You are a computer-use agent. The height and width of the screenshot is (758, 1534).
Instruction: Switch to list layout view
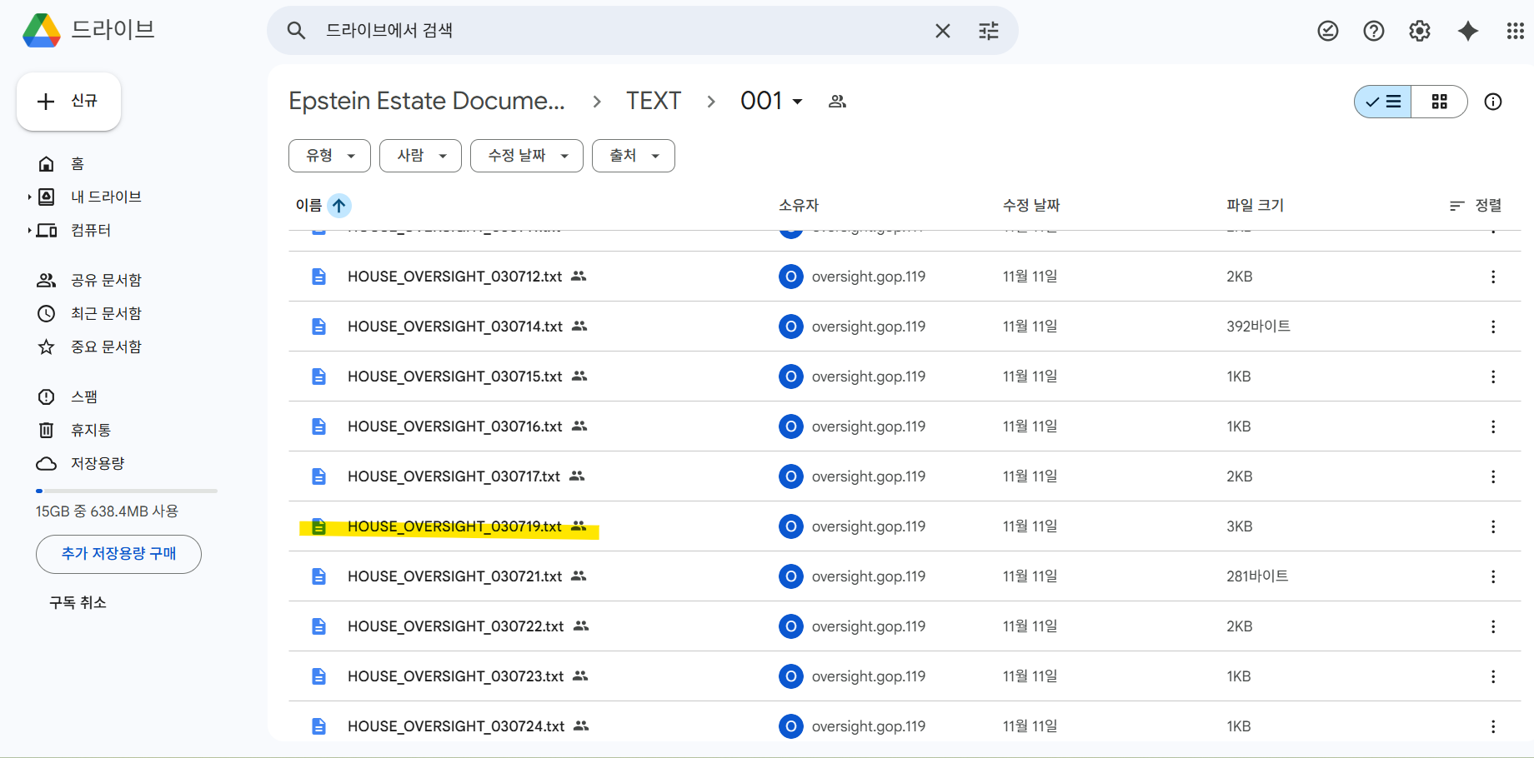tap(1383, 102)
